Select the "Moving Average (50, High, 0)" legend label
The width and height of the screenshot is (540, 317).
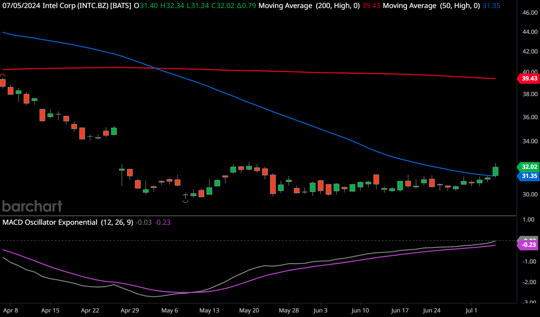pos(431,6)
